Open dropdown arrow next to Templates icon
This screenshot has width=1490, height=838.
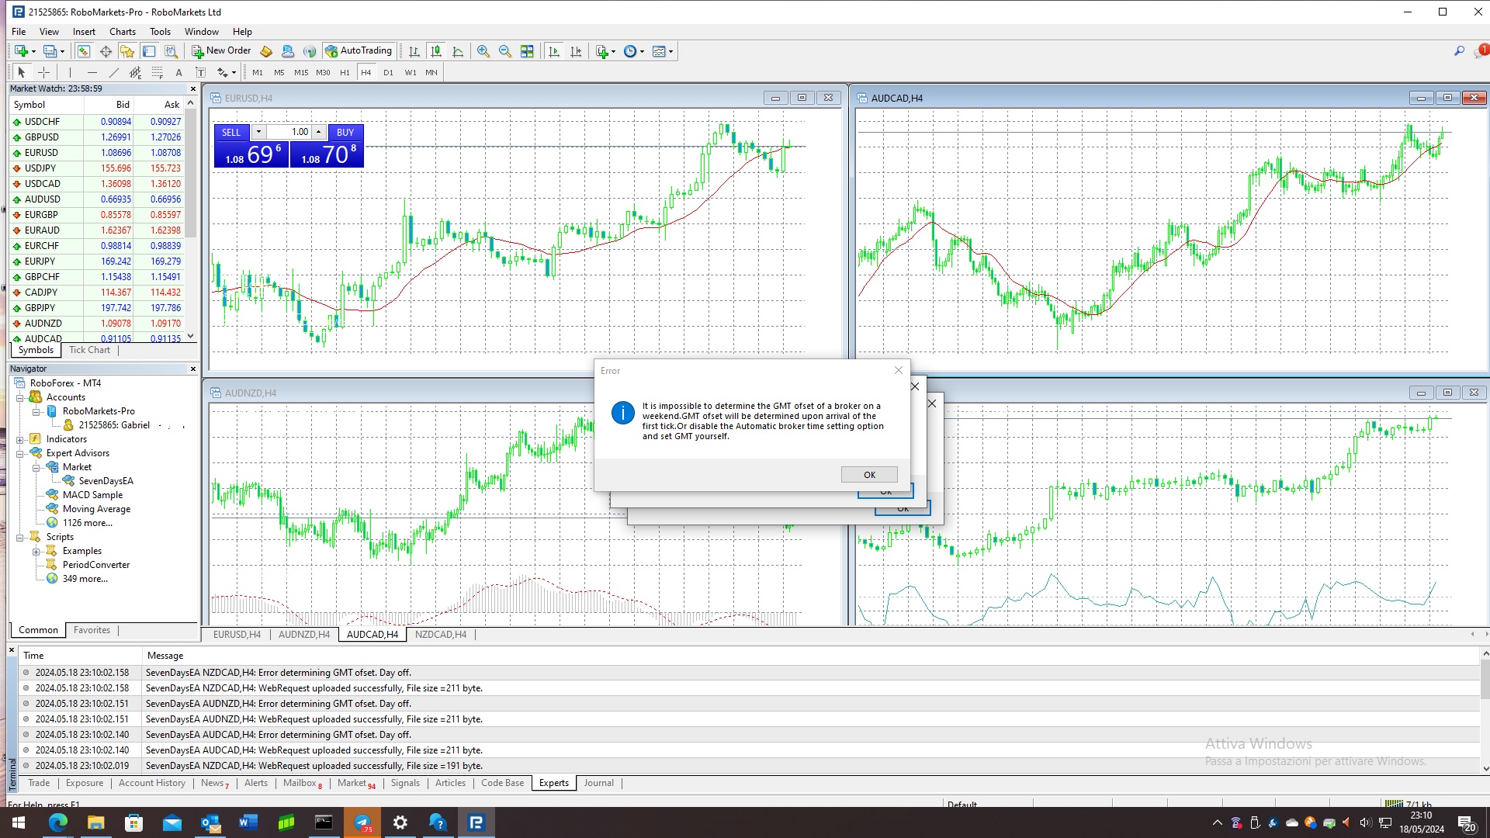pyautogui.click(x=670, y=51)
